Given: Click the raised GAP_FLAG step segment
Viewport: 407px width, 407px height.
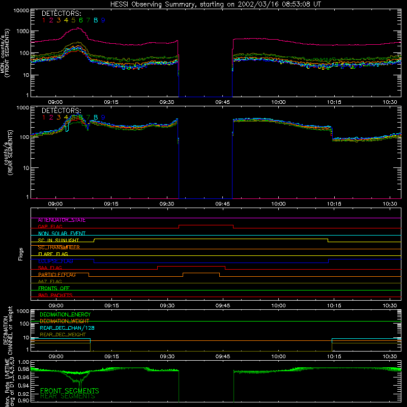Looking at the screenshot, I should pos(206,225).
